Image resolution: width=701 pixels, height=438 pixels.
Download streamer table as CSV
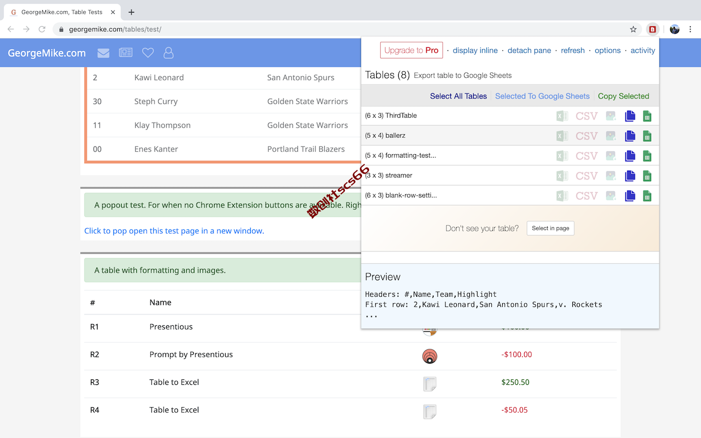point(587,176)
